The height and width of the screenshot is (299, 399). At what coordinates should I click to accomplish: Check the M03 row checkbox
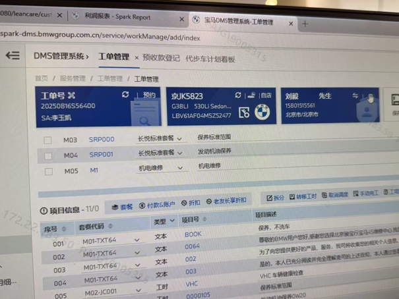click(47, 140)
